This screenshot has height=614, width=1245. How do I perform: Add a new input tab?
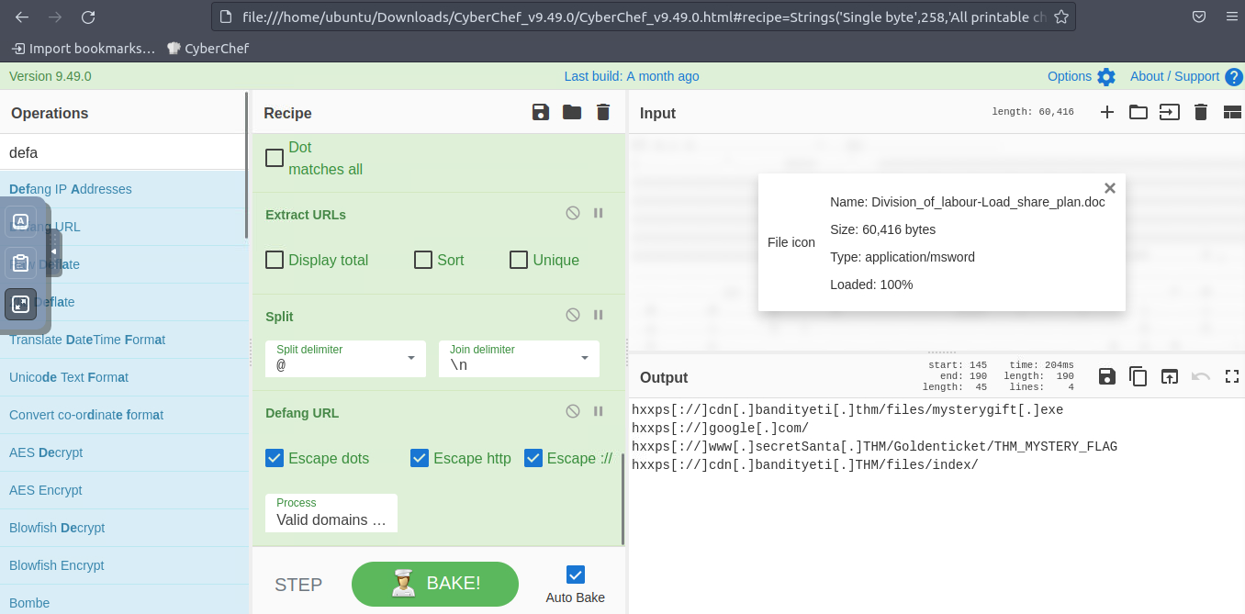[1107, 112]
